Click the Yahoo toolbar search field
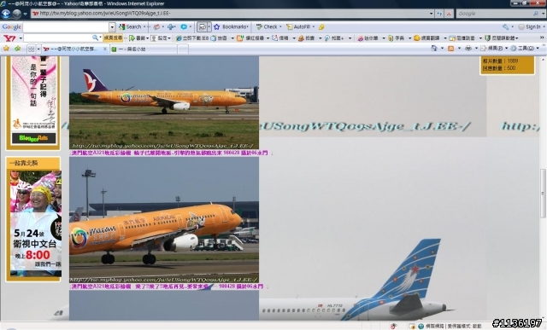 point(57,38)
